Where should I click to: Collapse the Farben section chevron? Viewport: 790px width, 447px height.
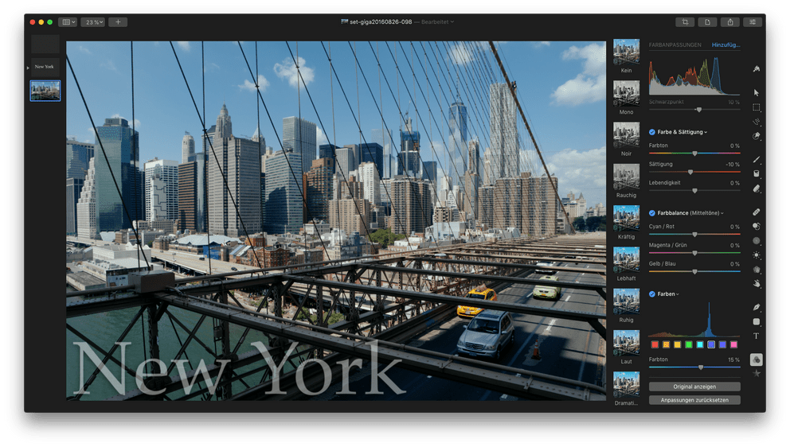point(678,294)
